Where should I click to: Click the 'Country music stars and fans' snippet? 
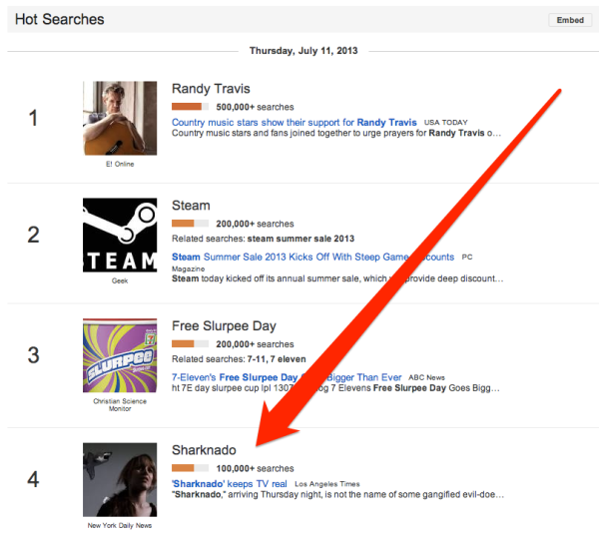point(336,133)
